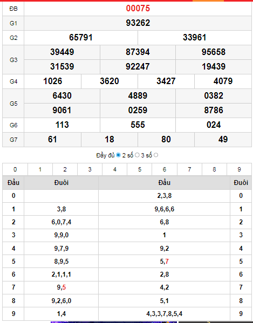Pick digit 8 in the number filter row
This screenshot has height=323, width=253.
pos(214,169)
